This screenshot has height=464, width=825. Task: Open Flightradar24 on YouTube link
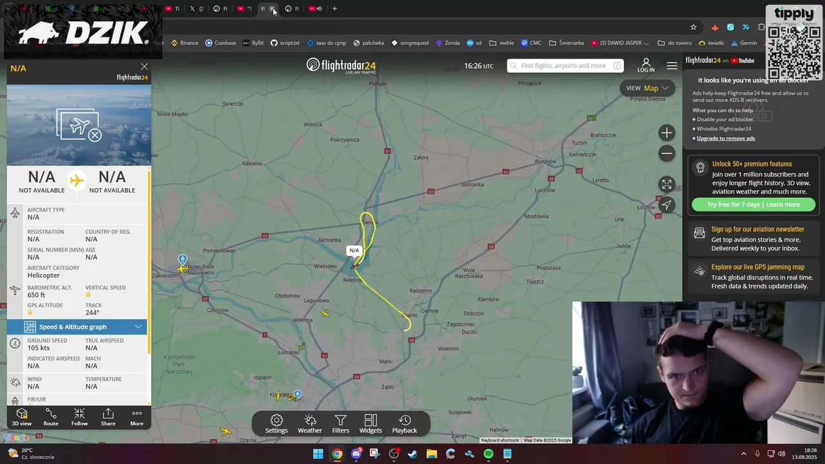[x=719, y=61]
